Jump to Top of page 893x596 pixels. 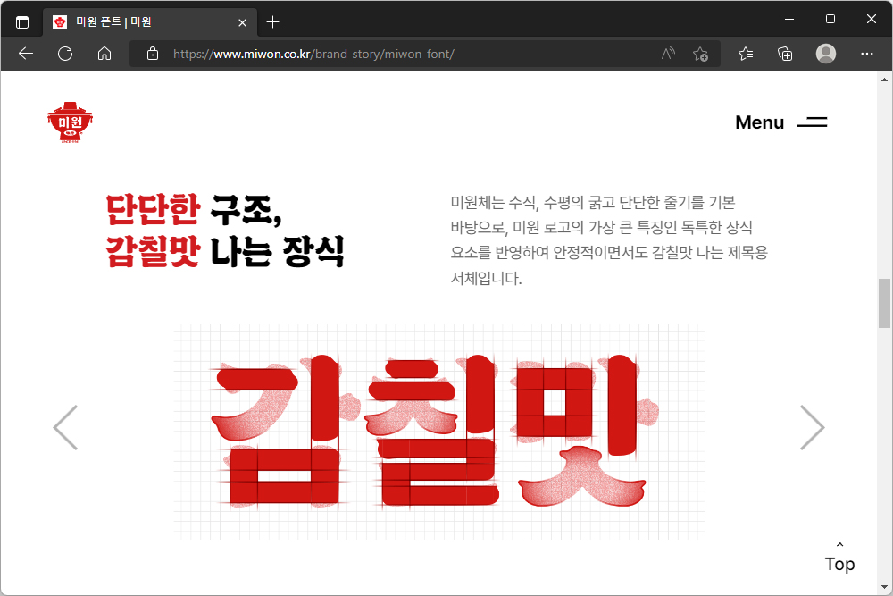pyautogui.click(x=839, y=558)
